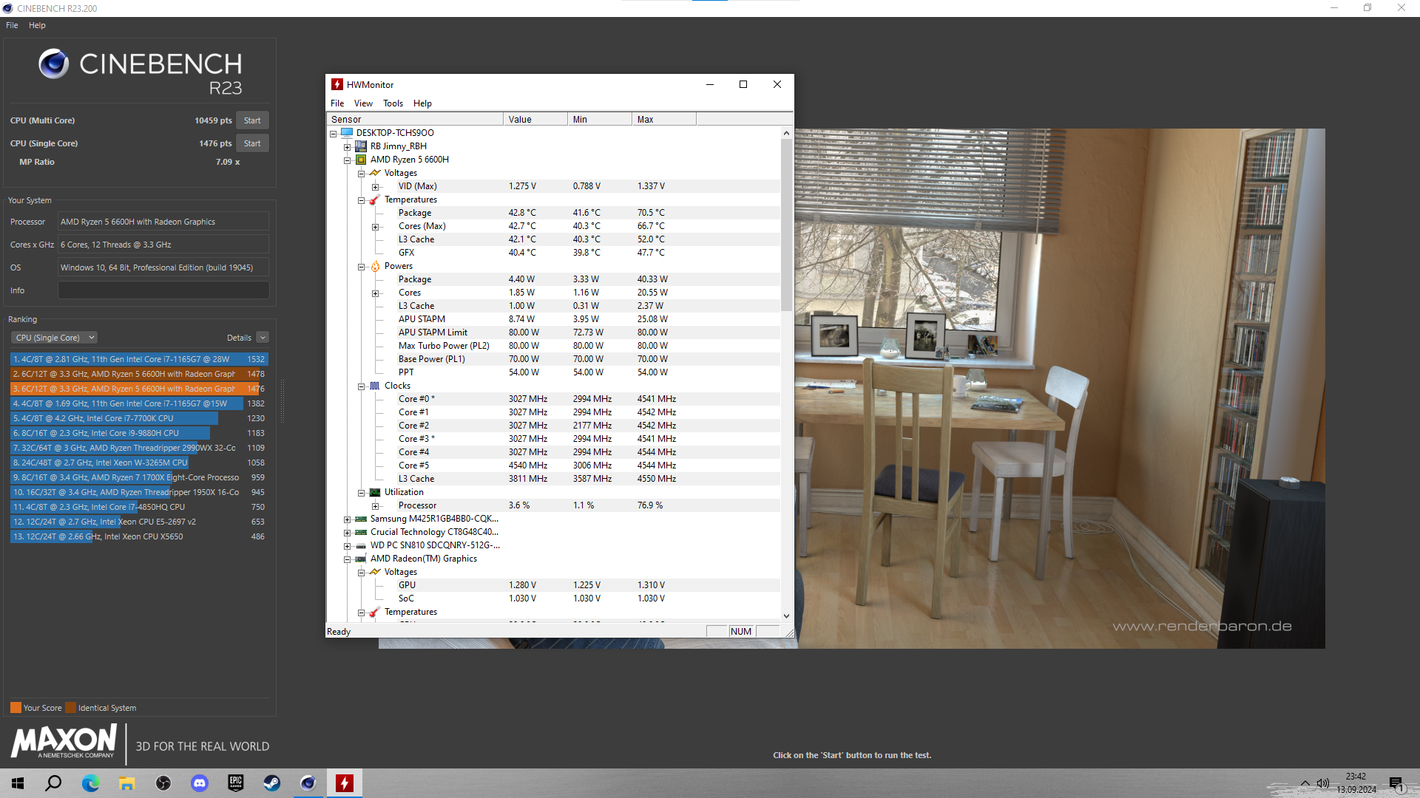Image resolution: width=1420 pixels, height=798 pixels.
Task: Open the HWMonitor Tools menu
Action: (x=393, y=103)
